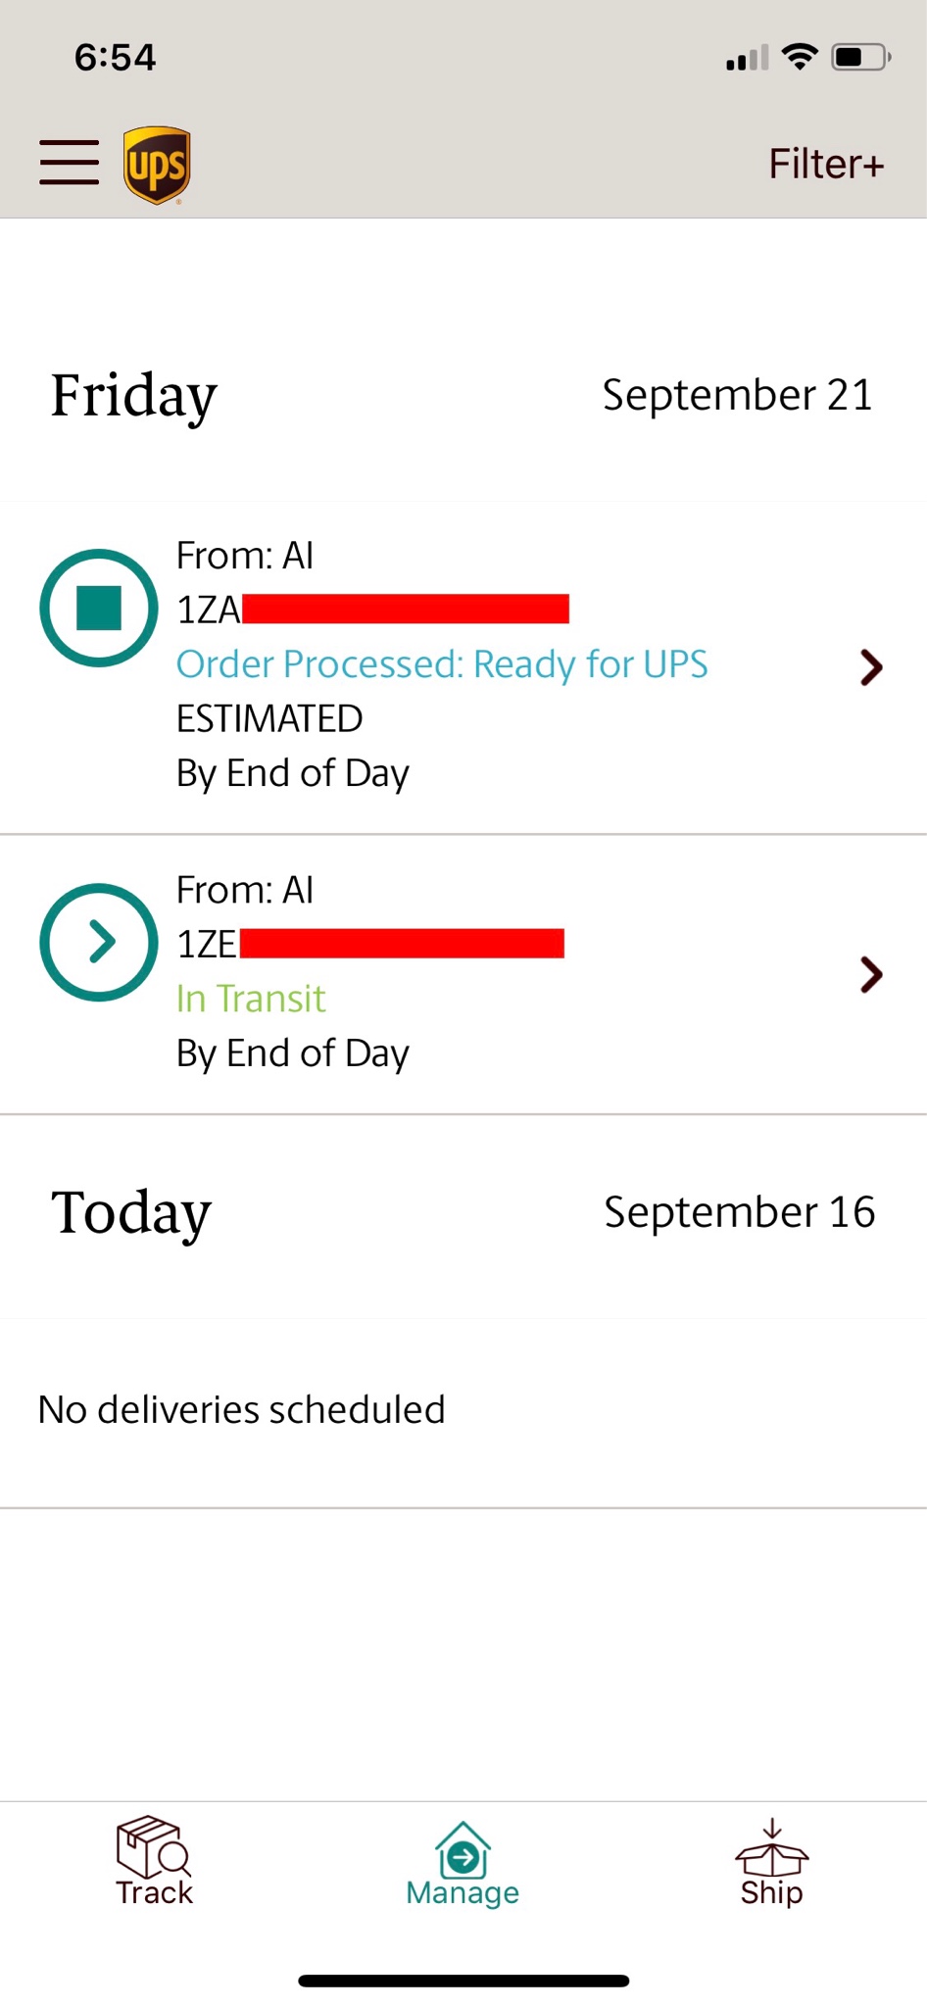Tap the UPS shield logo
927x2007 pixels.
(x=157, y=165)
